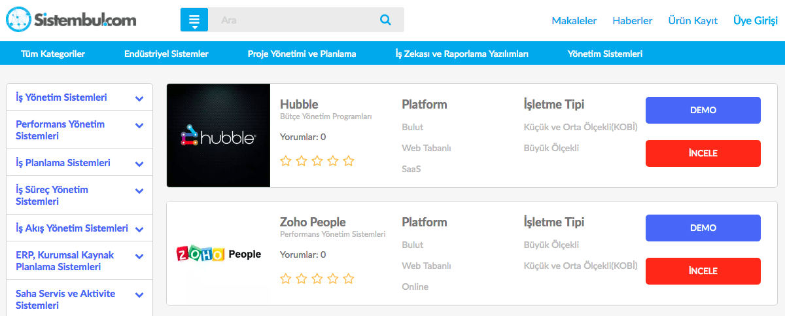Go to Yönetim Sistemleri menu

tap(605, 54)
